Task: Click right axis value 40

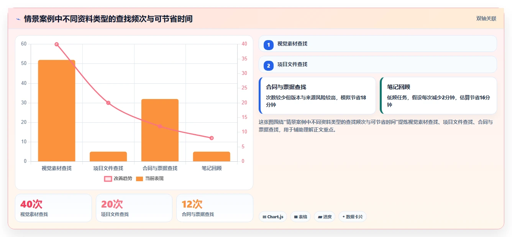Action: tap(245, 44)
